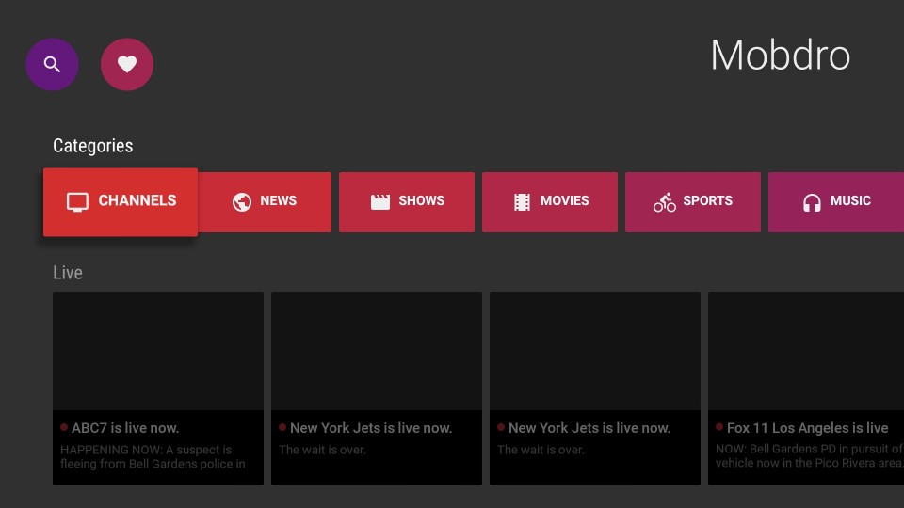Click the film strip icon on MOVIES
904x508 pixels.
522,201
